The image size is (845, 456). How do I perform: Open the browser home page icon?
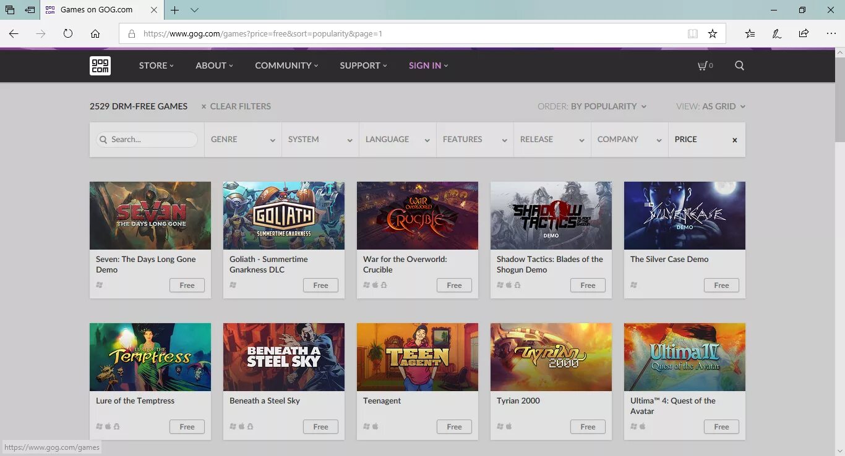(x=95, y=33)
